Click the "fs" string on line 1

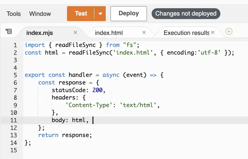[130, 45]
